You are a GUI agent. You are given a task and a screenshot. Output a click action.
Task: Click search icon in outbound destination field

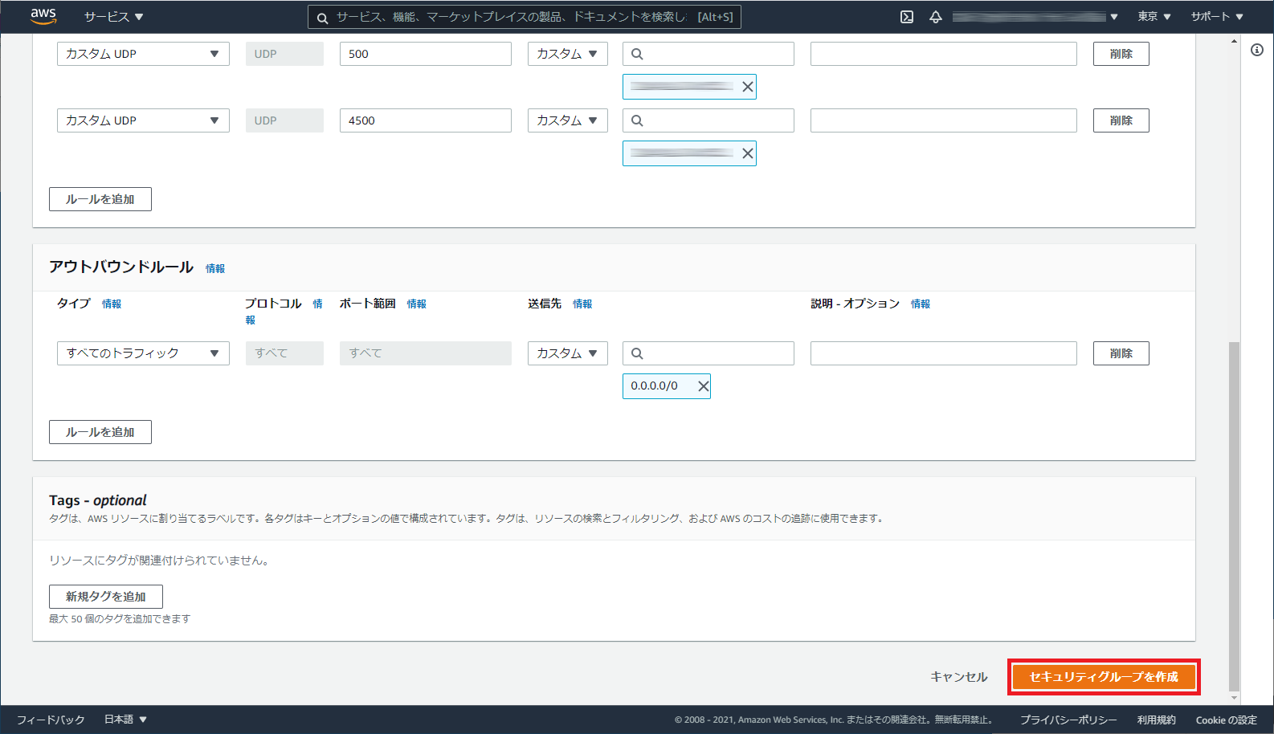pyautogui.click(x=637, y=353)
